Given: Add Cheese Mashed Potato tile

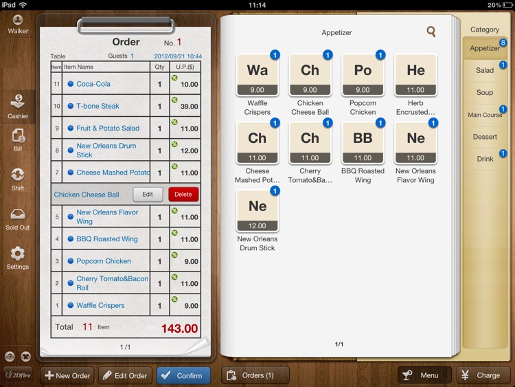Looking at the screenshot, I should (x=257, y=143).
